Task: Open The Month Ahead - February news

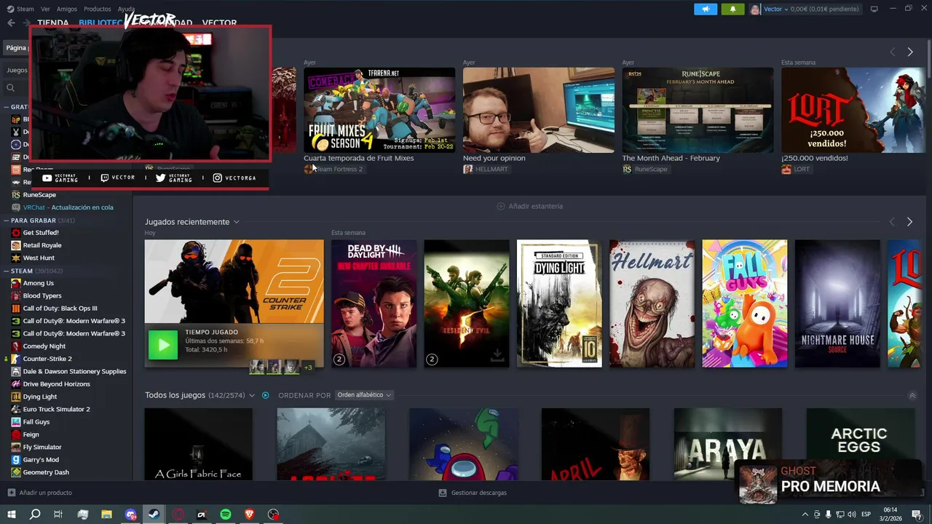Action: tap(698, 110)
